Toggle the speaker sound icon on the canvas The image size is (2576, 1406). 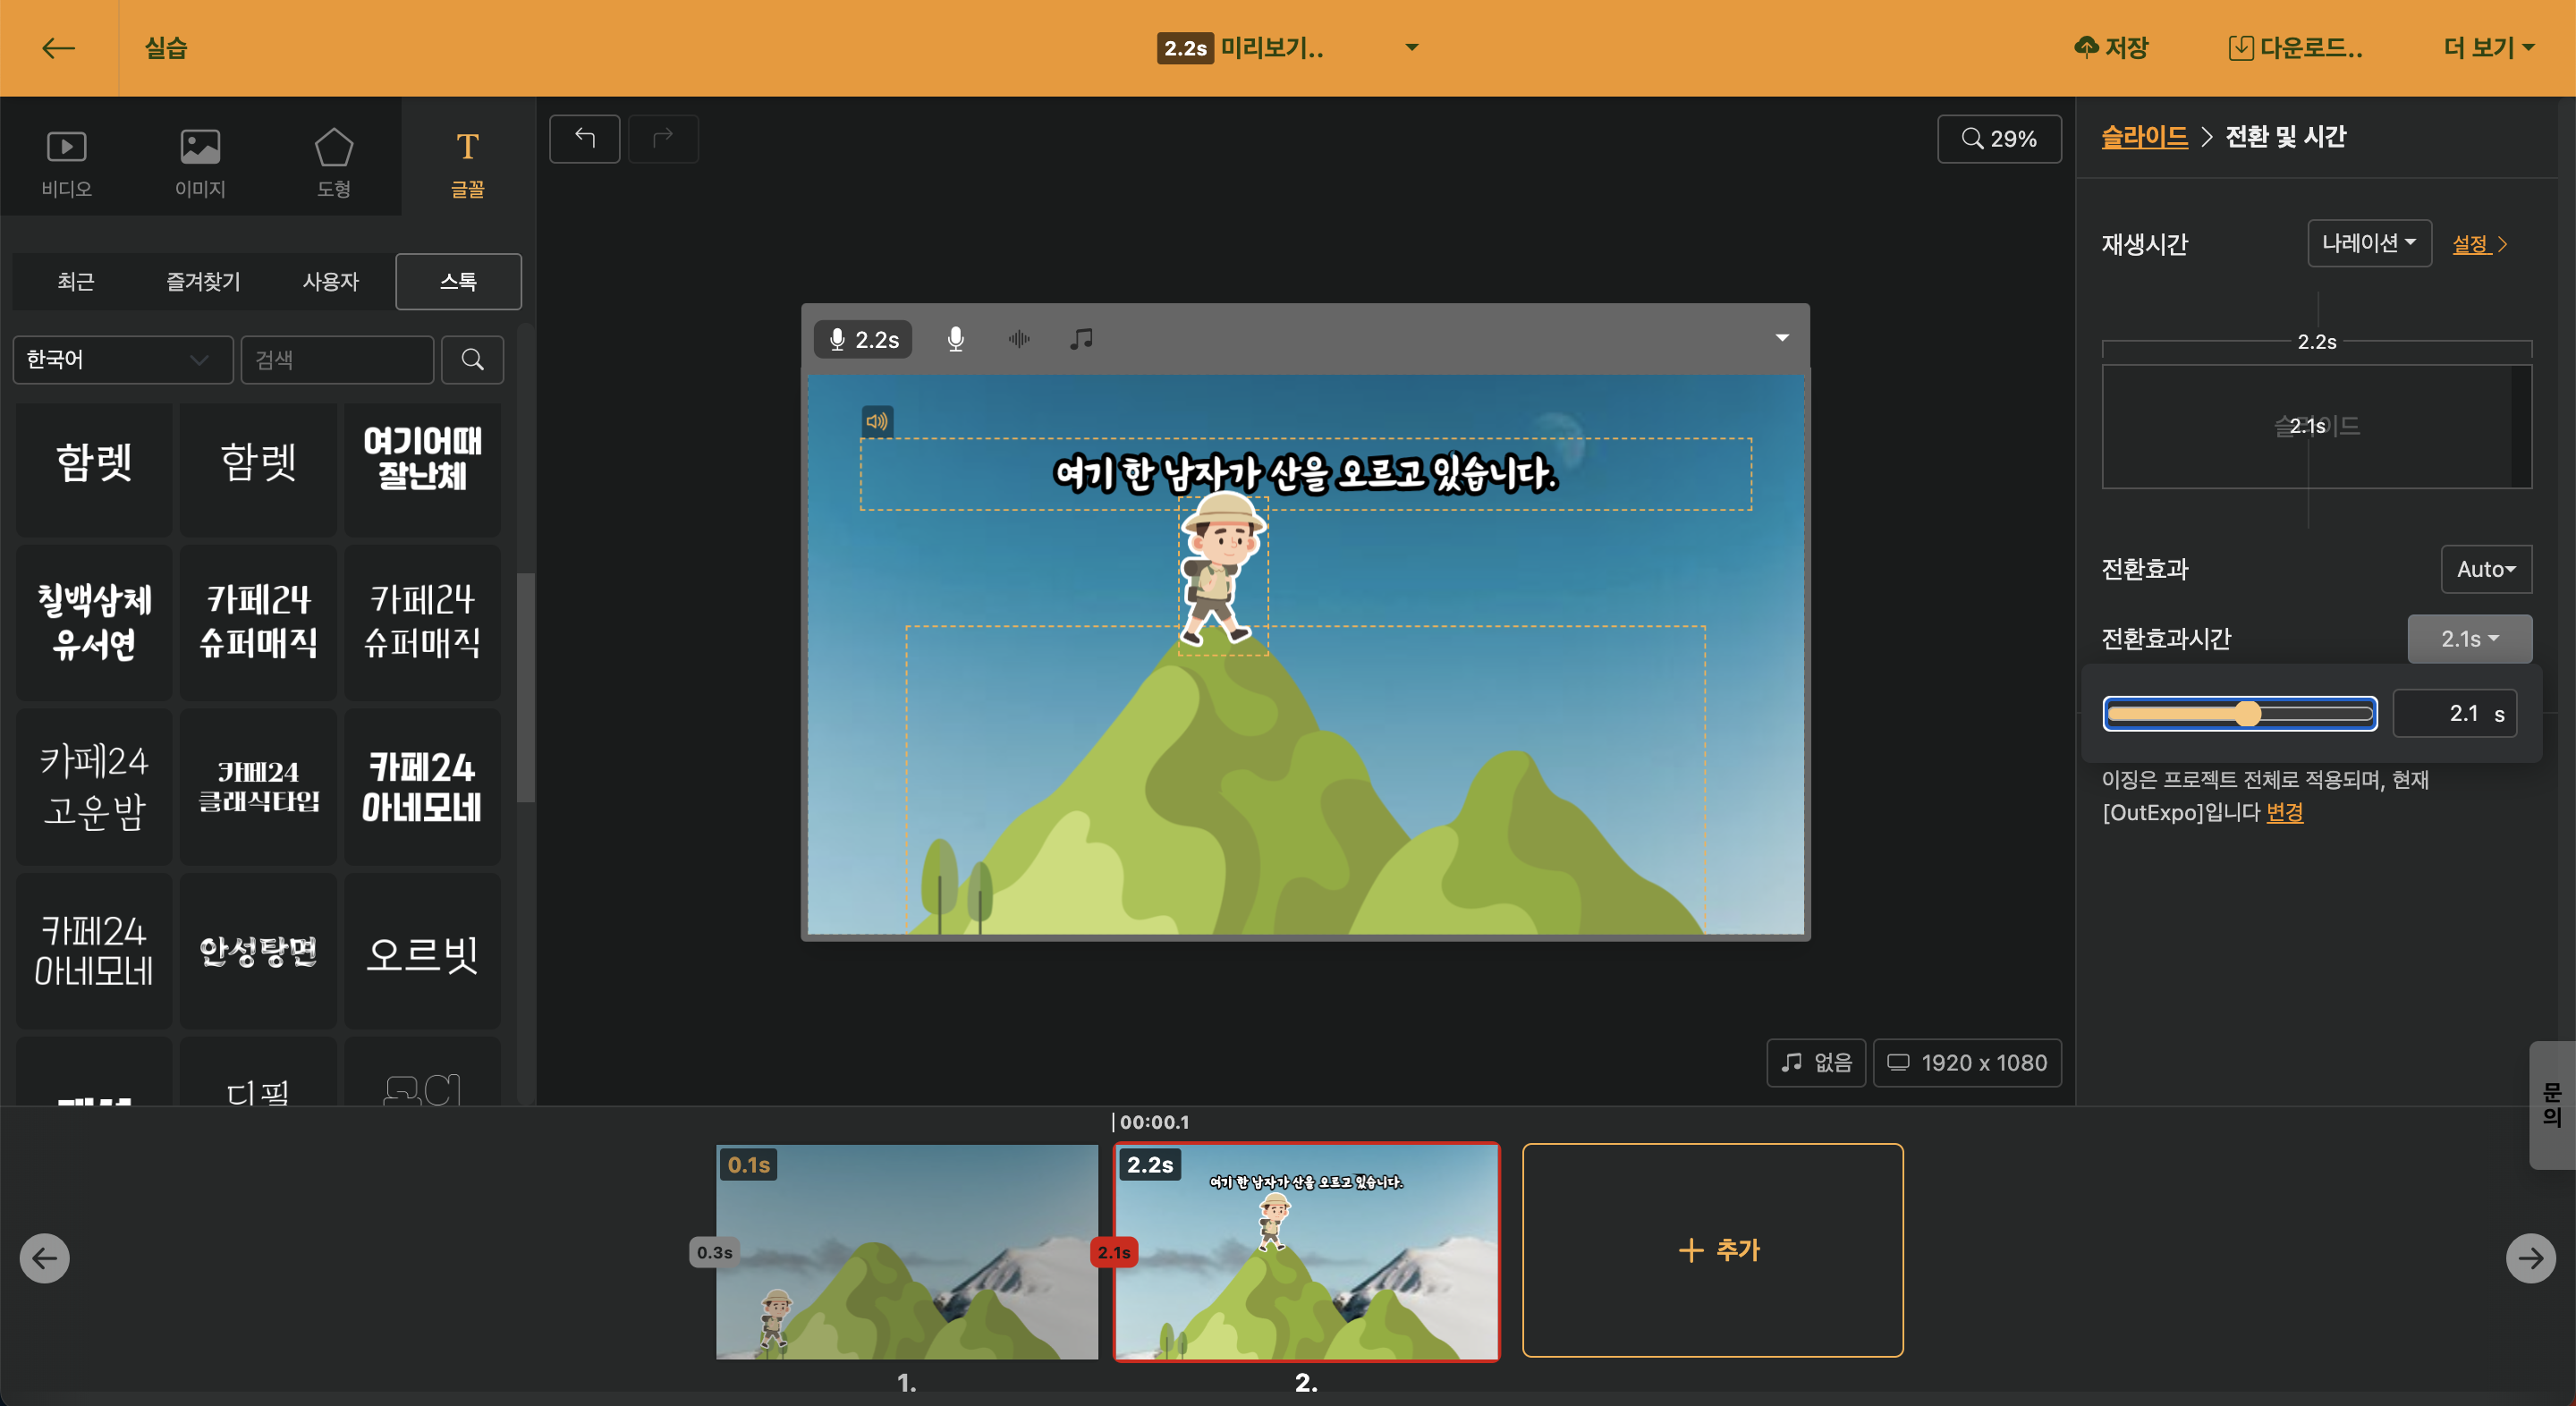coord(877,422)
